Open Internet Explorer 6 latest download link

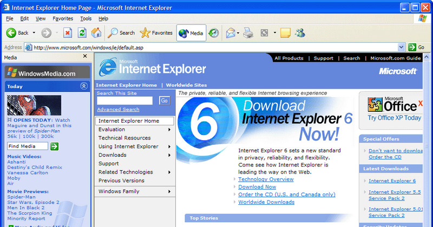pyautogui.click(x=392, y=181)
